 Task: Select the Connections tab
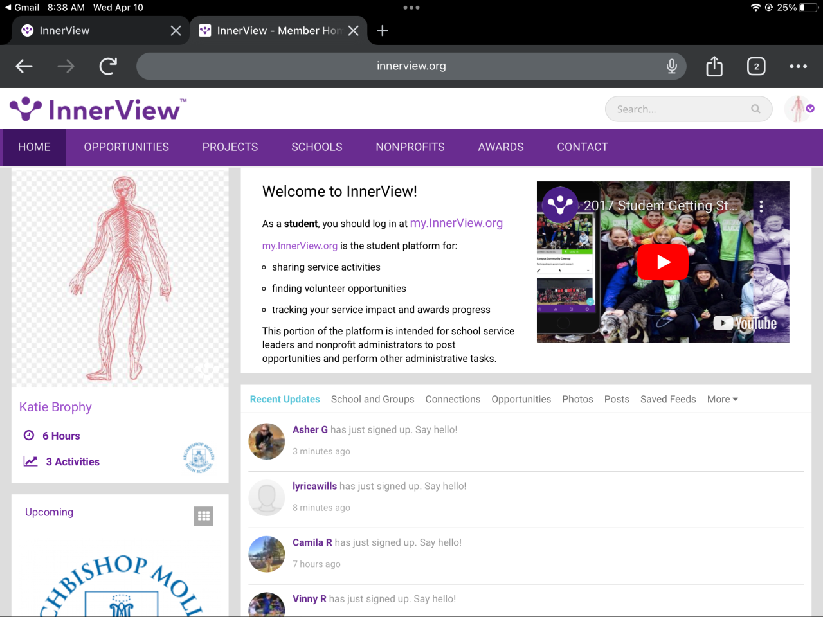[x=453, y=399]
